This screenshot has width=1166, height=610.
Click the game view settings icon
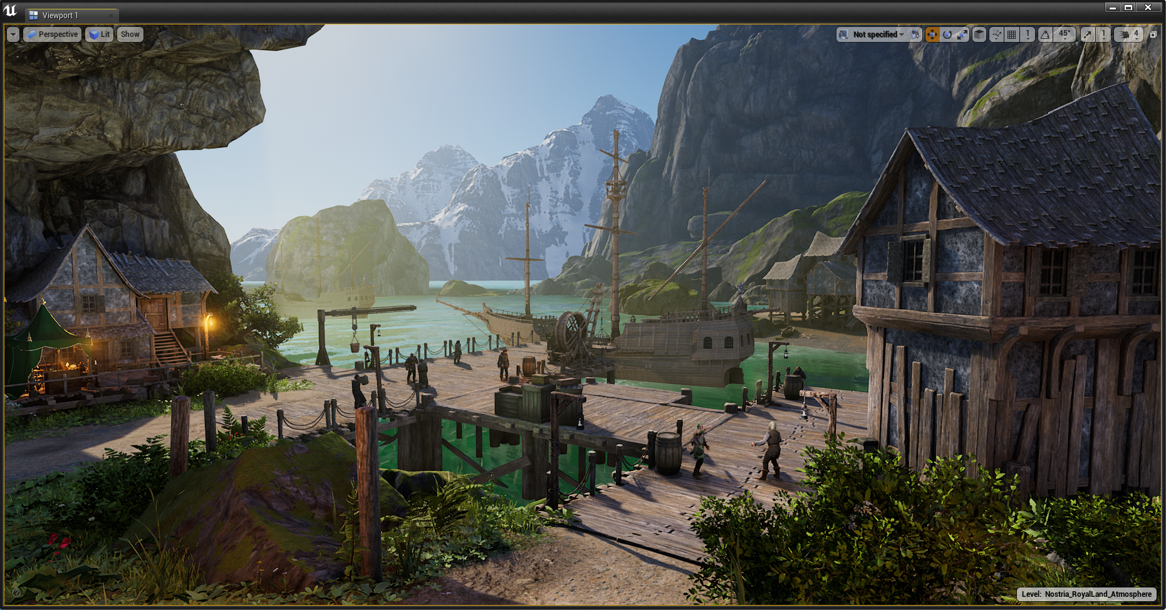click(x=915, y=34)
